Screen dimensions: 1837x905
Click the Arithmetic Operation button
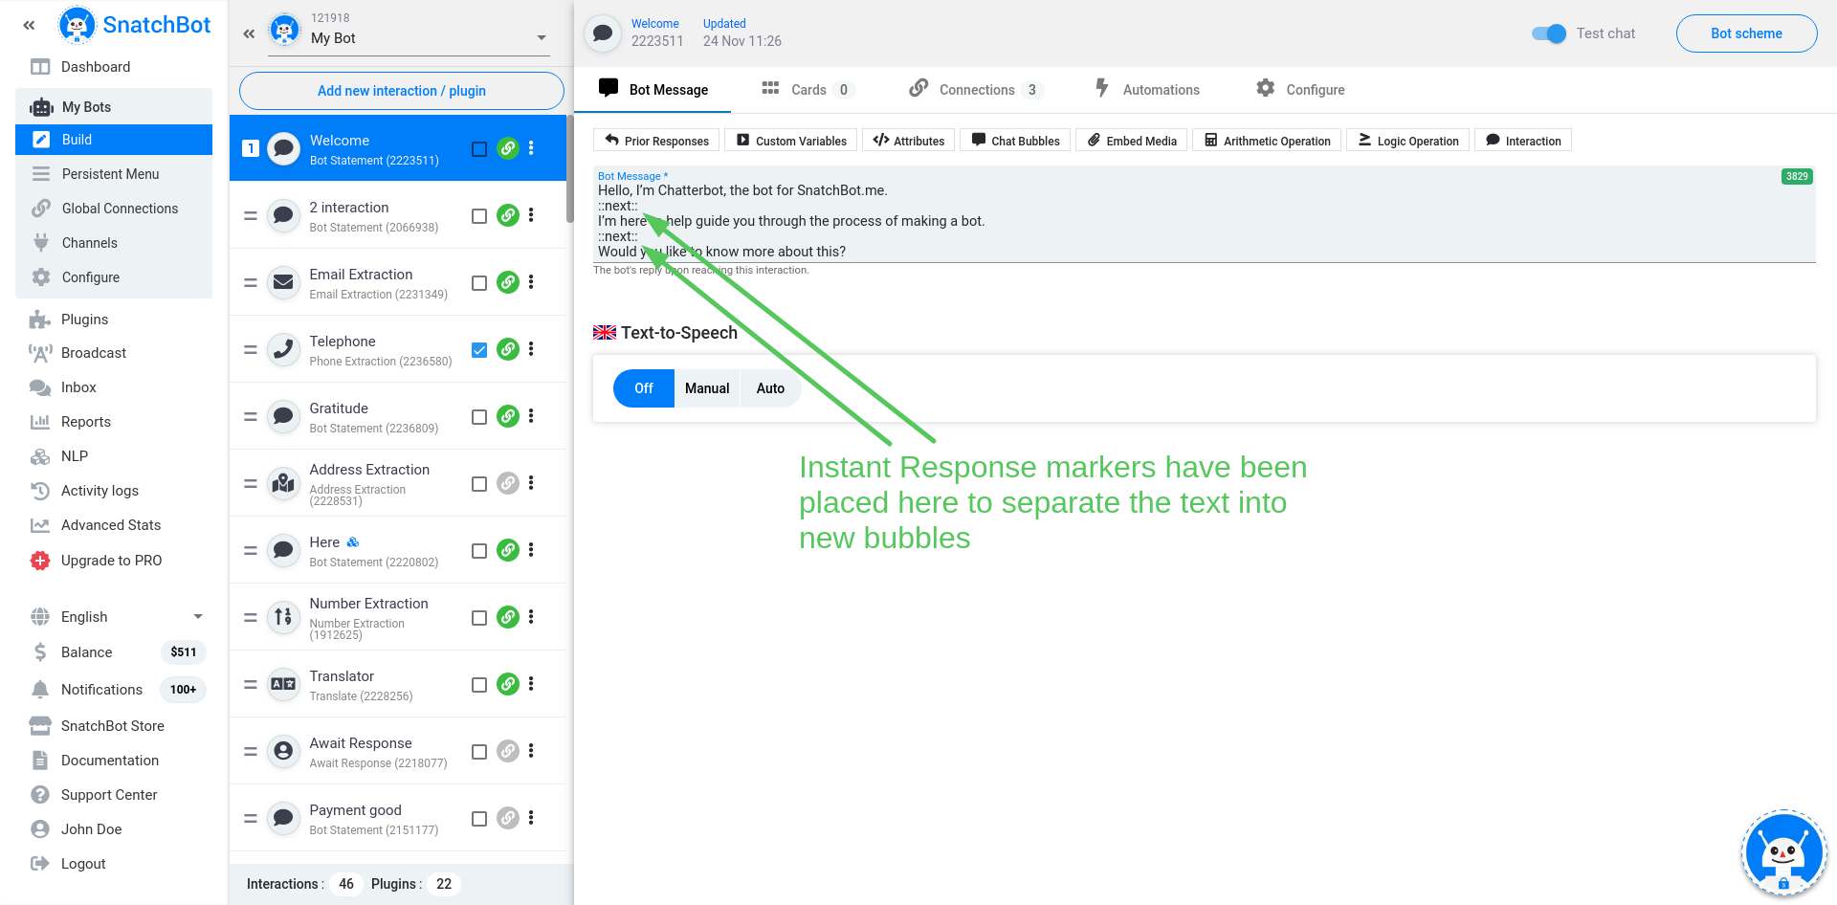(x=1267, y=141)
